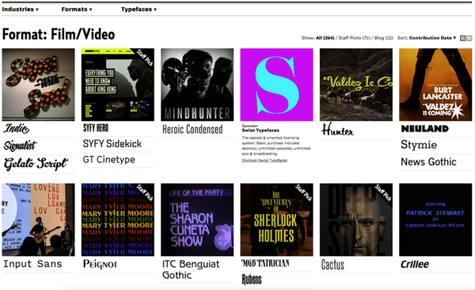Viewport: 475px width, 290px height.
Task: Open the Burt Lancaster poster thumbnail
Action: (x=435, y=85)
